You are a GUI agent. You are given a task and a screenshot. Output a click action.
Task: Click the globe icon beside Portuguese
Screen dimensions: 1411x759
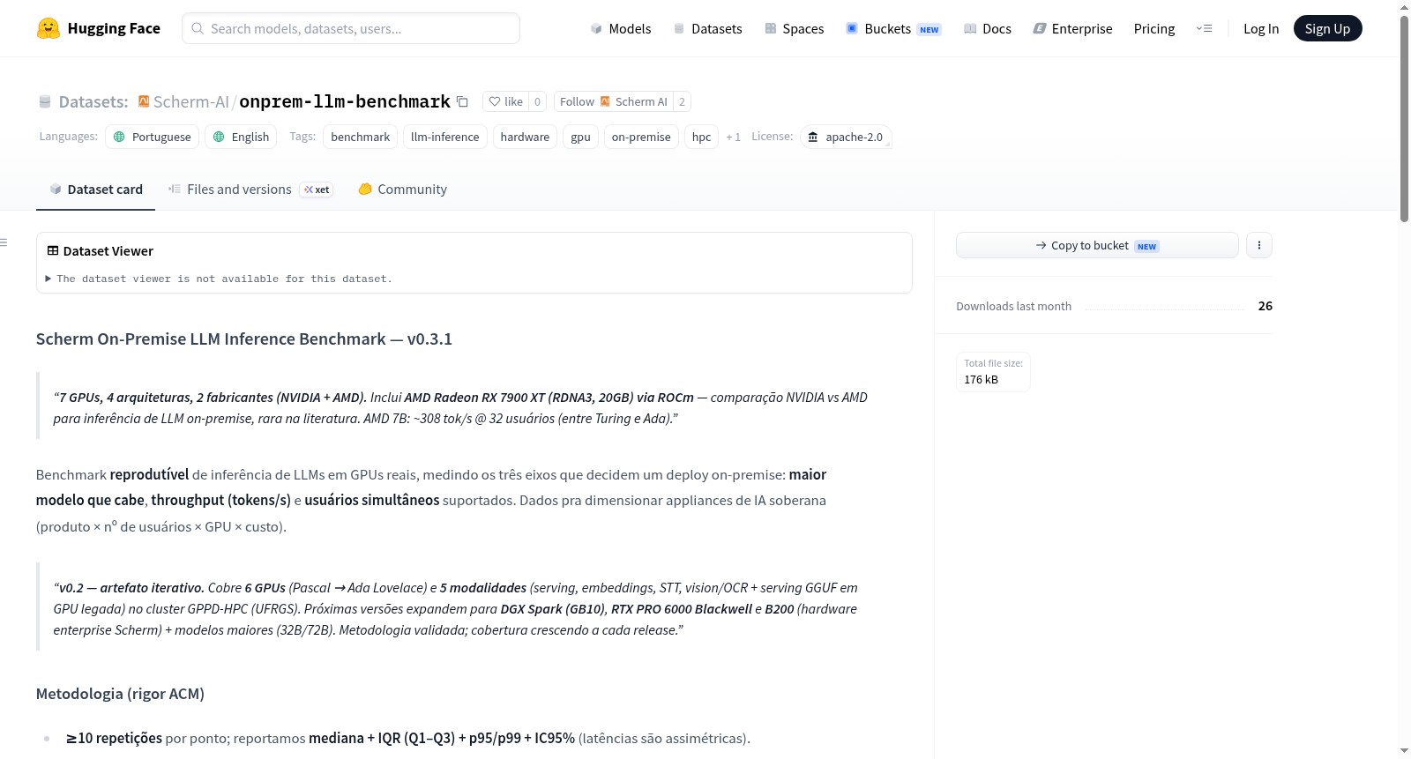(119, 137)
